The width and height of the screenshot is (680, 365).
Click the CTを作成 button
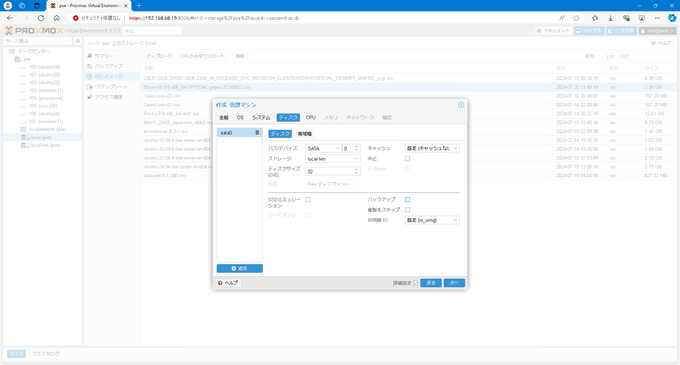point(621,31)
